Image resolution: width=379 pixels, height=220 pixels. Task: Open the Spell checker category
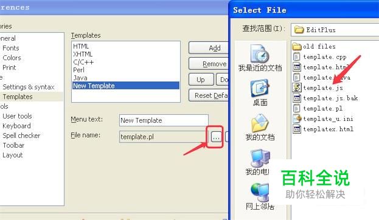pos(21,136)
